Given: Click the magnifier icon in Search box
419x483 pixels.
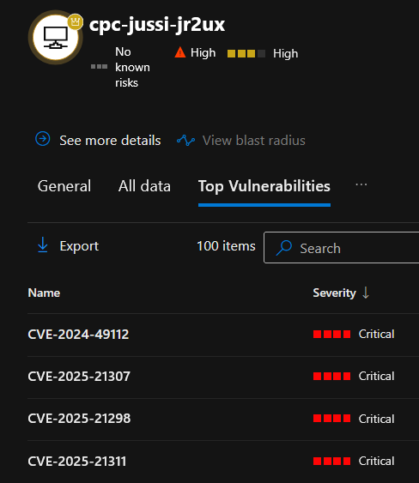Looking at the screenshot, I should [x=283, y=248].
